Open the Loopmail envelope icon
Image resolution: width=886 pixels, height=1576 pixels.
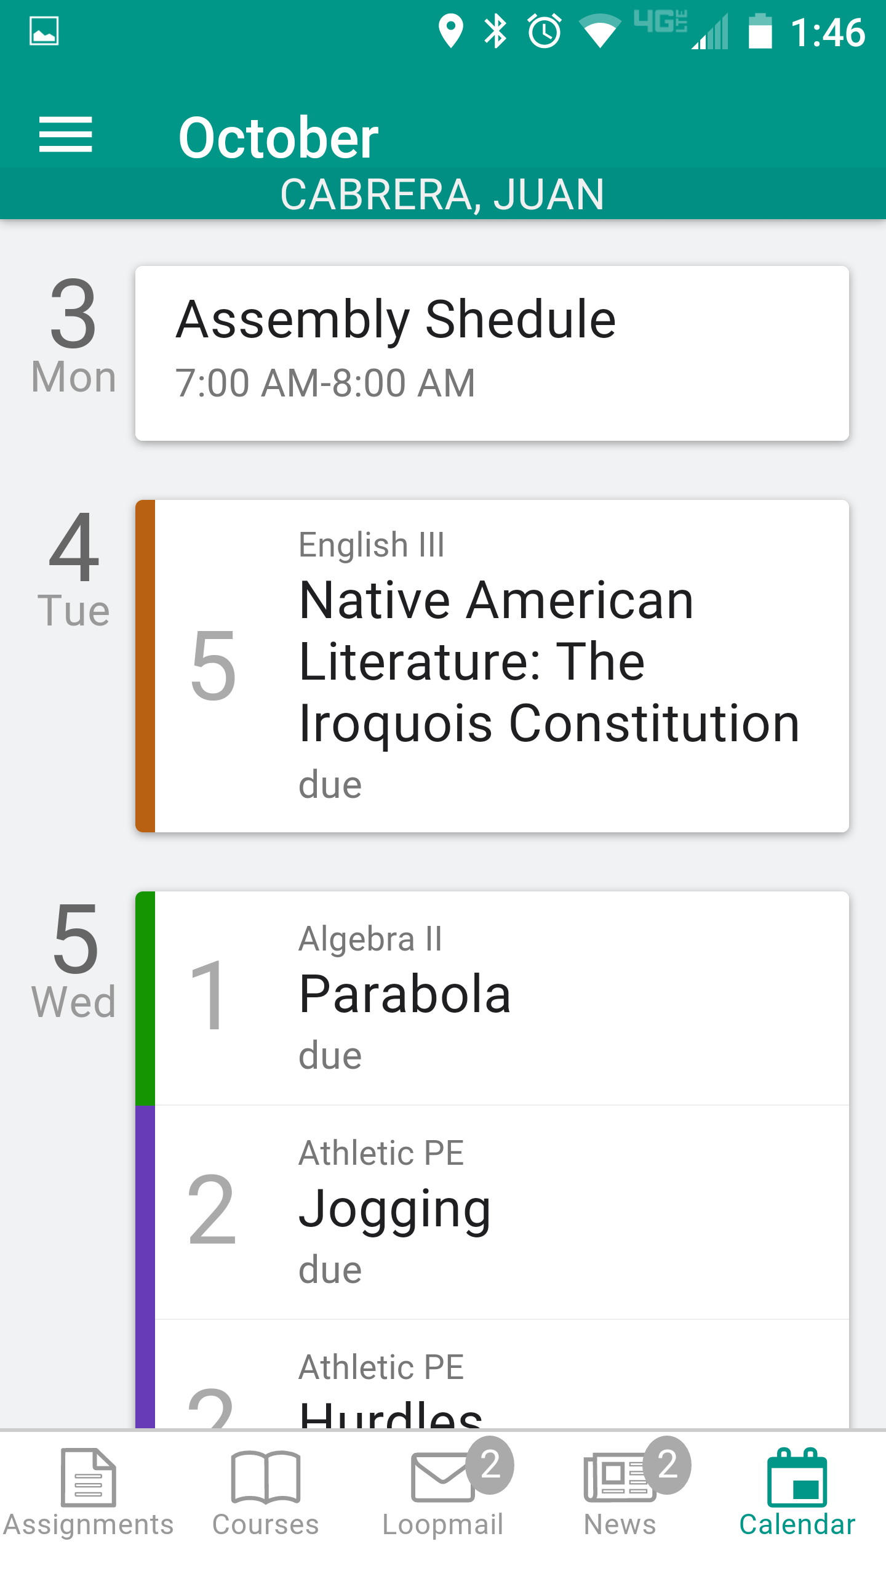point(442,1477)
